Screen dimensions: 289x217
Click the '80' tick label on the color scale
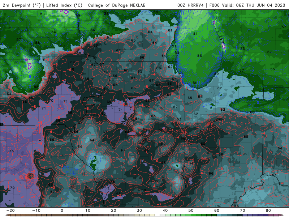coord(268,210)
